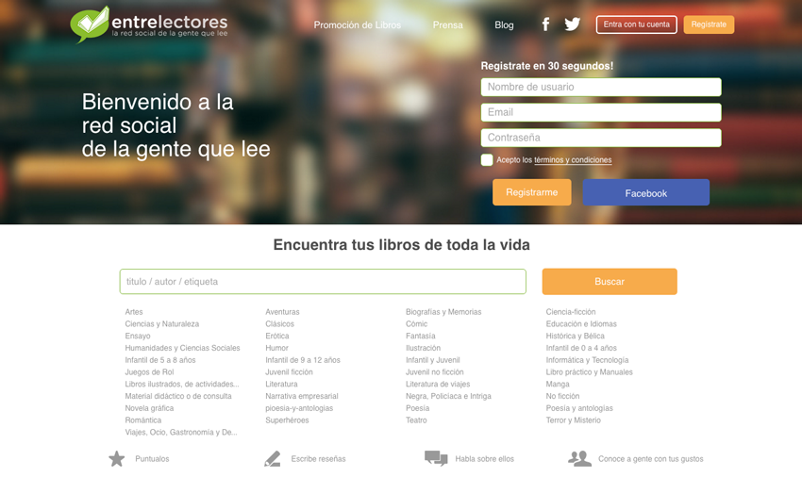Open the Facebook icon in header

click(x=545, y=25)
